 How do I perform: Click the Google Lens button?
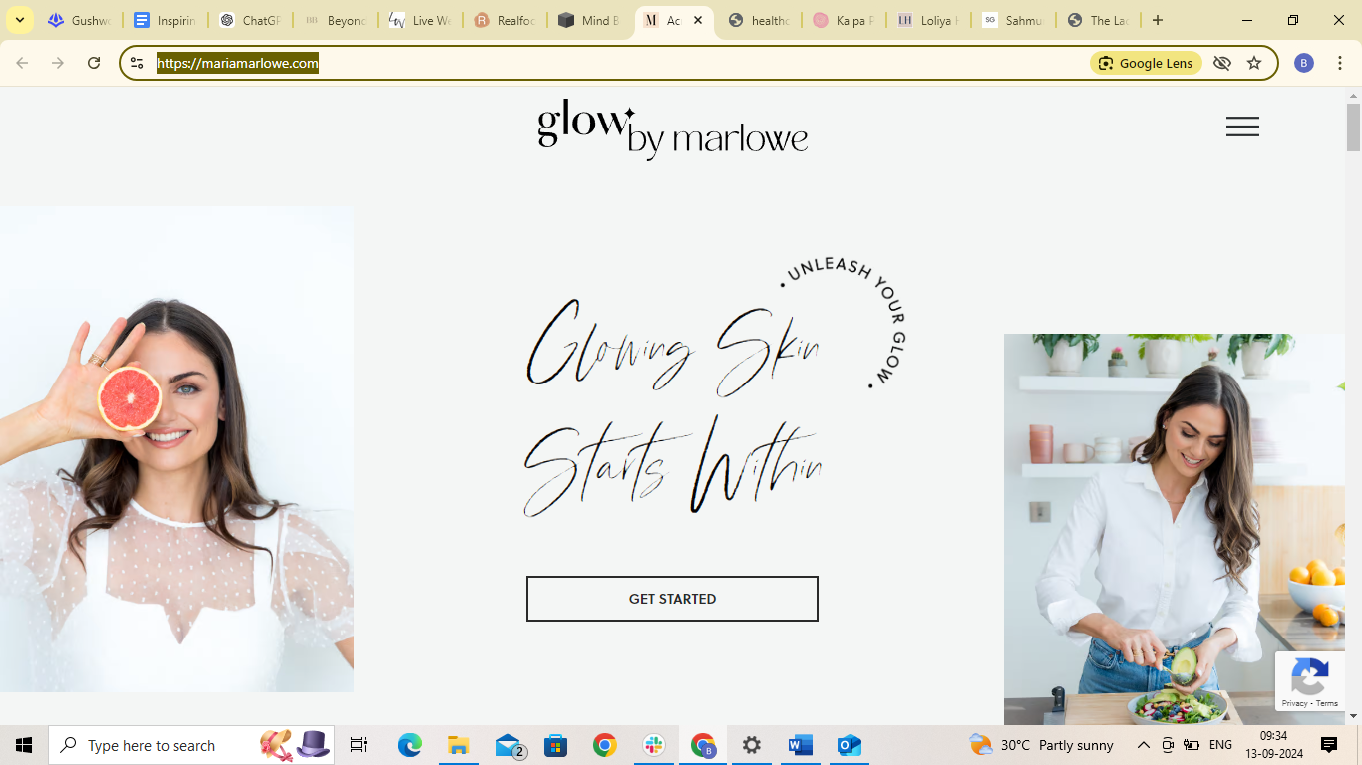pyautogui.click(x=1146, y=63)
